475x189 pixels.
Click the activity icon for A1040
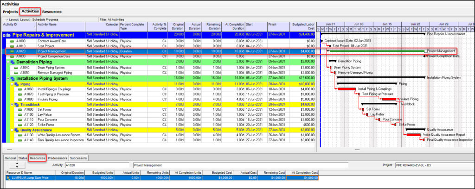16,68
